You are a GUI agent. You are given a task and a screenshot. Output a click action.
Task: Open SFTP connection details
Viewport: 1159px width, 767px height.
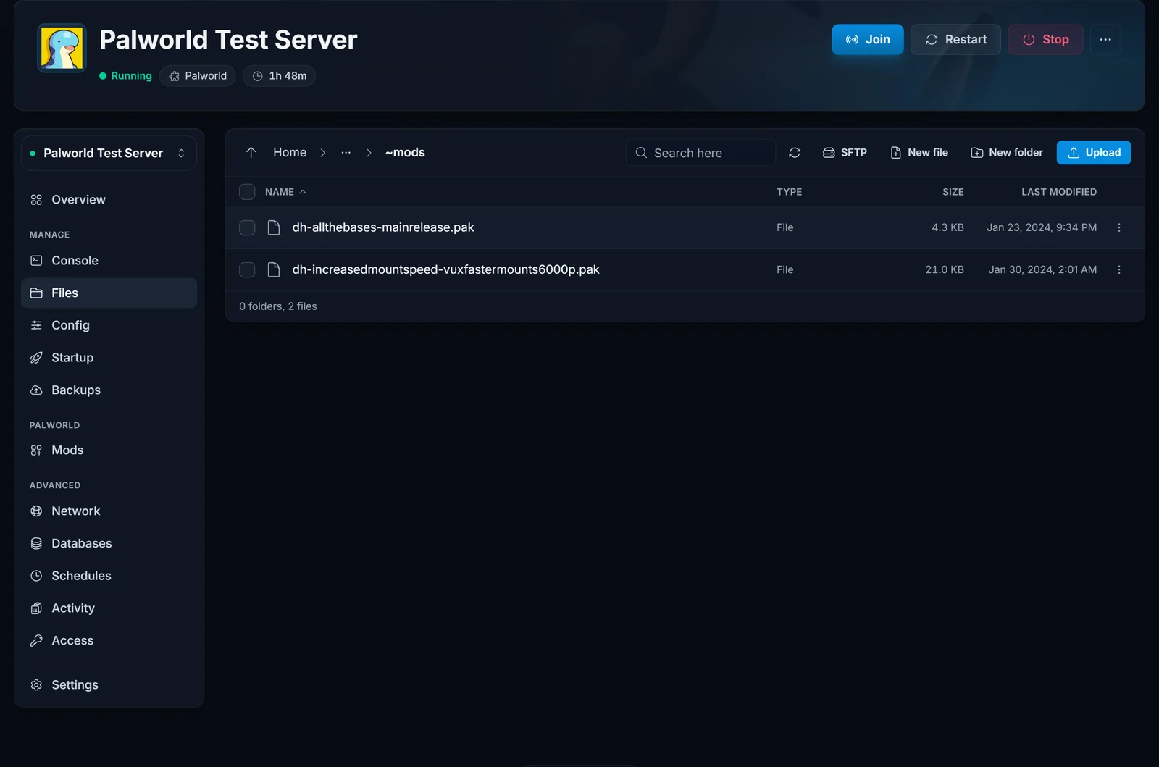[845, 152]
